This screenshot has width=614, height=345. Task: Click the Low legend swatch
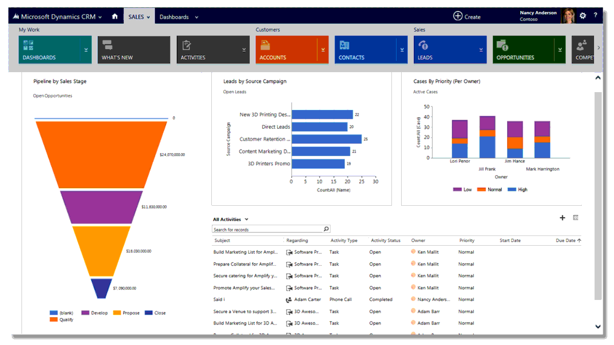(x=457, y=189)
